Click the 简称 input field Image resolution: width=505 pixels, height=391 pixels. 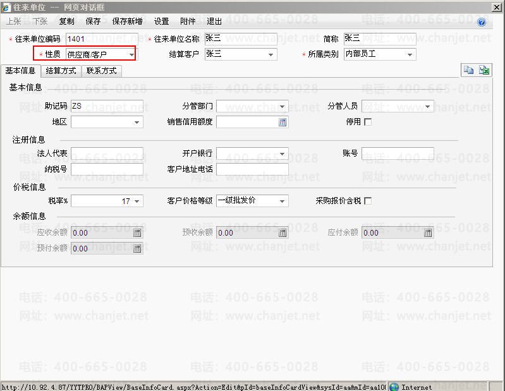pos(380,39)
